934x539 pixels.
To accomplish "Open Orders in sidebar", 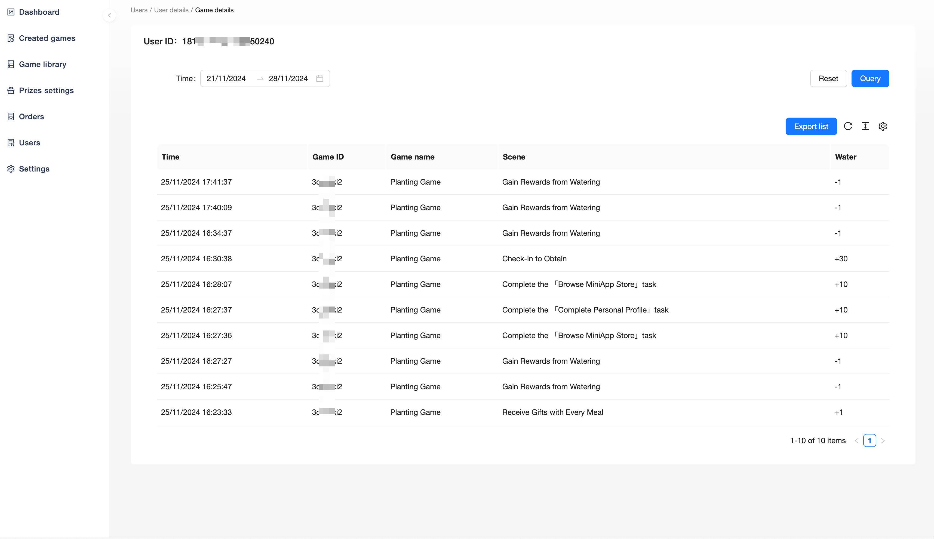I will click(31, 117).
